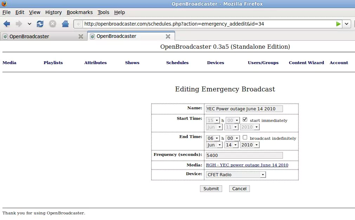Open the Tools menu
355x220 pixels.
tap(103, 12)
